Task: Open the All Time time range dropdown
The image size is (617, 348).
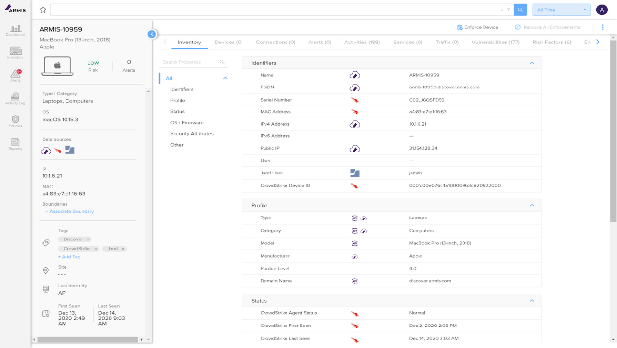Action: coord(561,10)
